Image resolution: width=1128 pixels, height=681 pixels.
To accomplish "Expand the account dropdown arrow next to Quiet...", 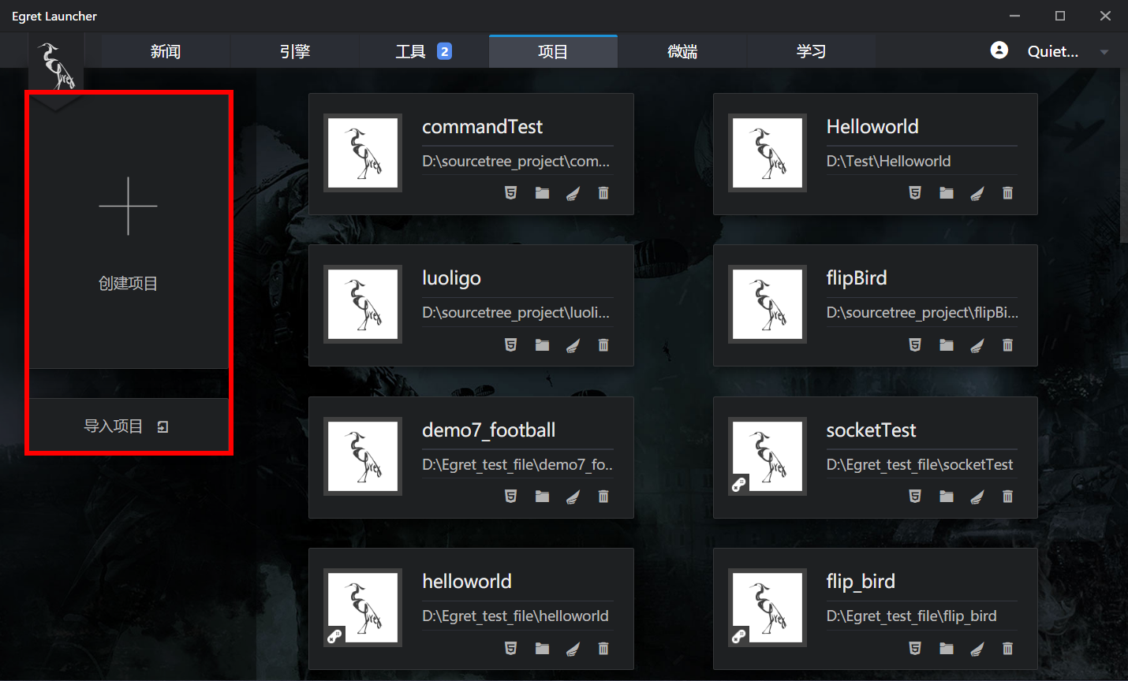I will [1104, 52].
